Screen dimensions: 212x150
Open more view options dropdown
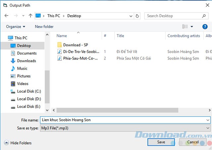click(x=192, y=26)
